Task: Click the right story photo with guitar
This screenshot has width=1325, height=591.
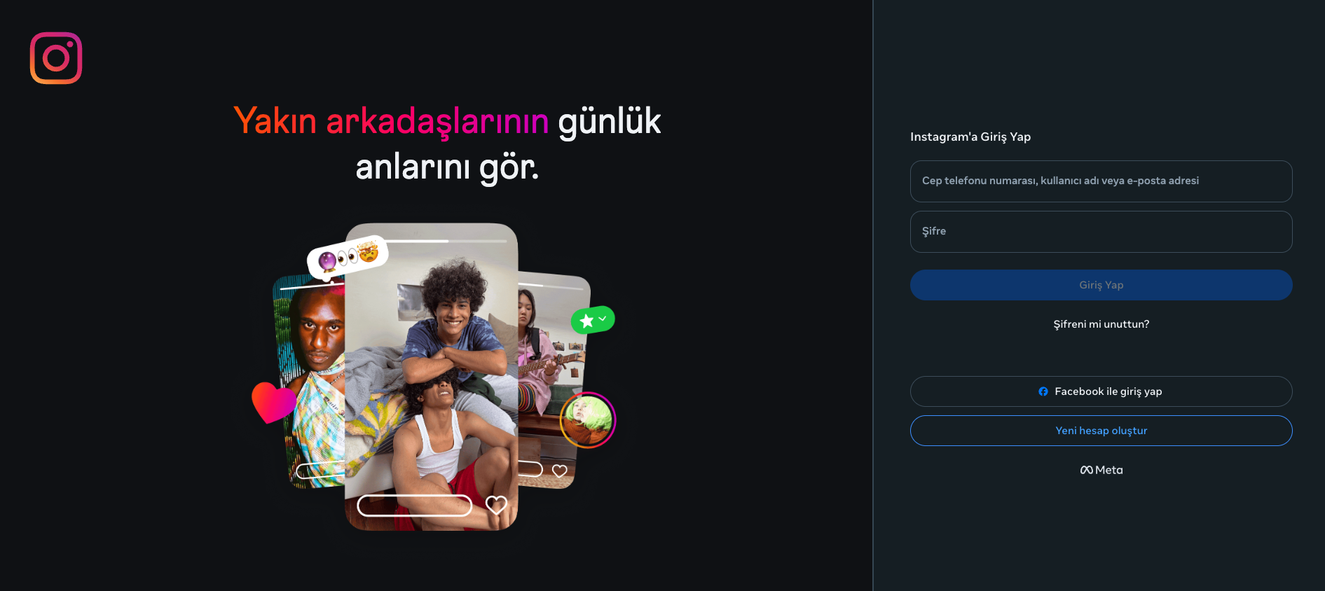Action: click(552, 378)
